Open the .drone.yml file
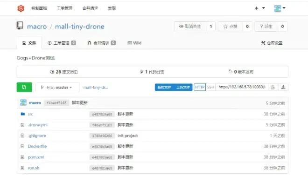The height and width of the screenshot is (184, 308). pyautogui.click(x=37, y=125)
